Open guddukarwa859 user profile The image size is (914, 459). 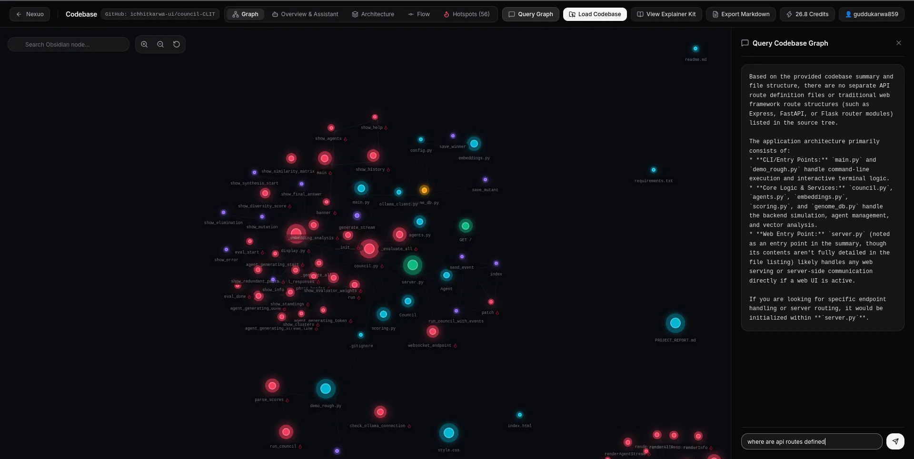(x=872, y=14)
